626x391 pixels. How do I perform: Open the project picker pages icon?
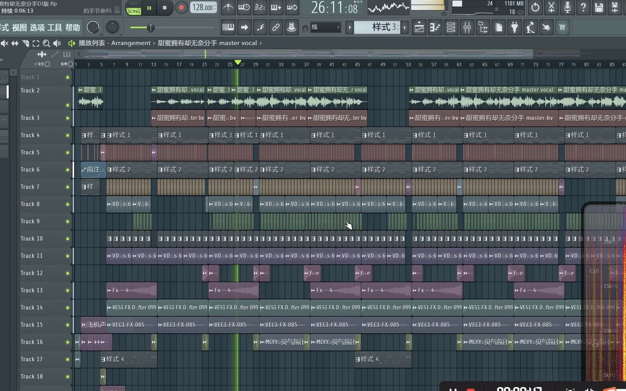[499, 27]
